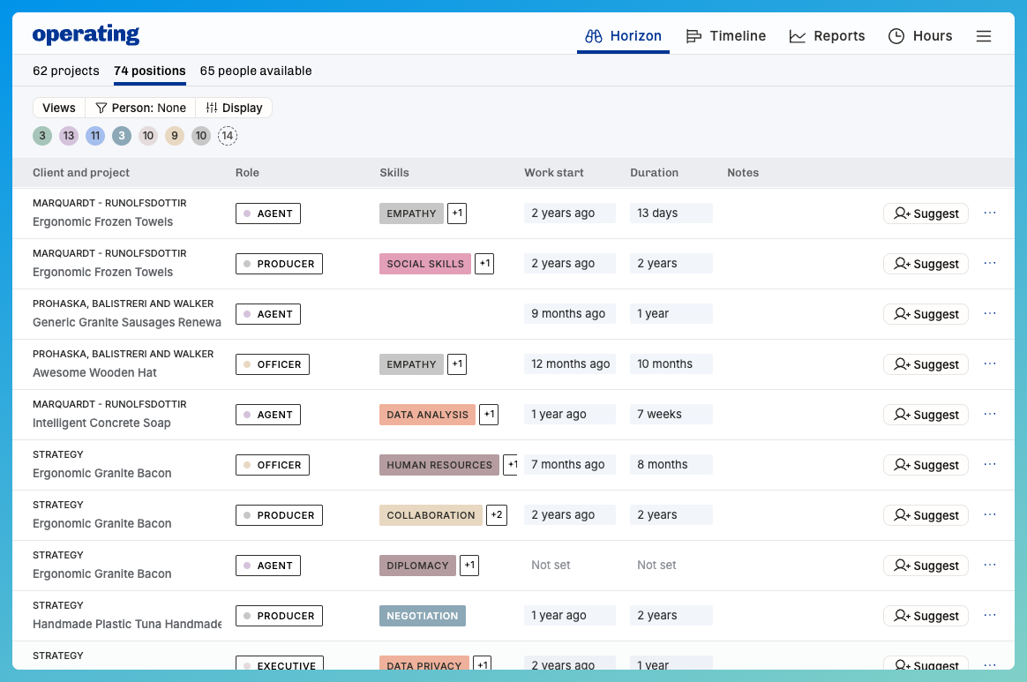The width and height of the screenshot is (1027, 682).
Task: Click the operating logo
Action: [x=86, y=35]
